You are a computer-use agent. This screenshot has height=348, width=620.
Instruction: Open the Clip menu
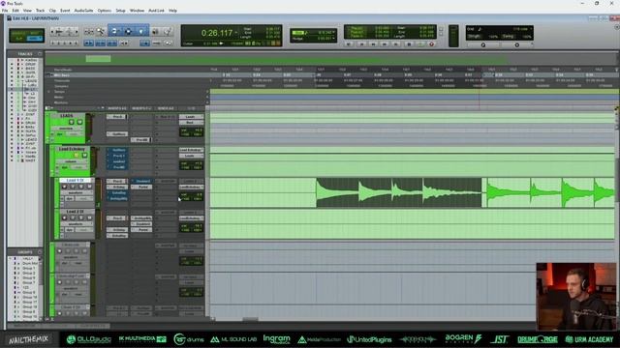[x=52, y=11]
